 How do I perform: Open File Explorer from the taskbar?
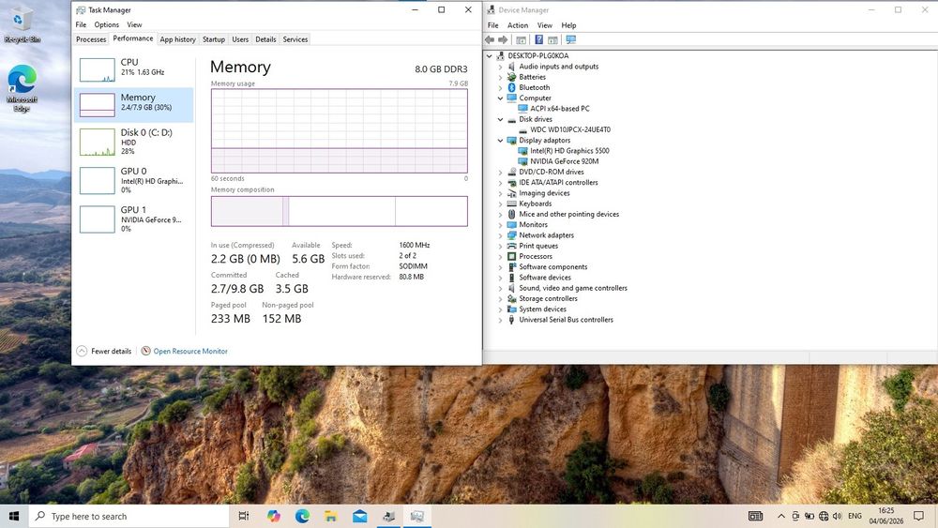point(331,516)
